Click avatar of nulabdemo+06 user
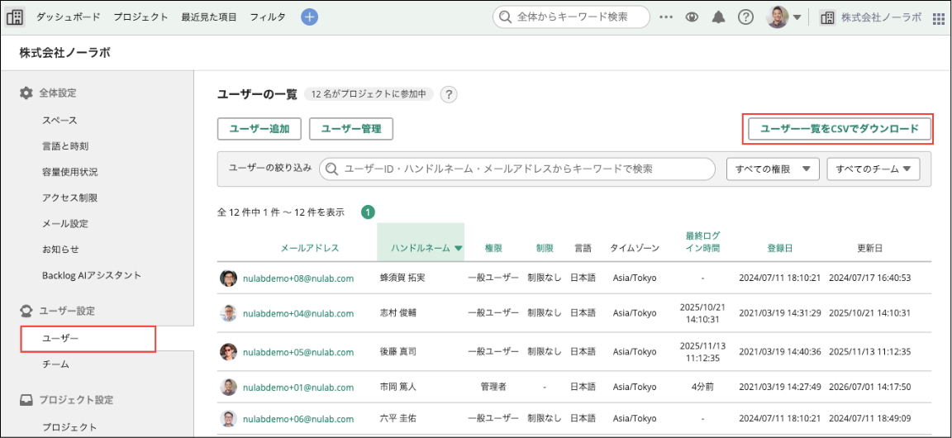 click(x=228, y=418)
